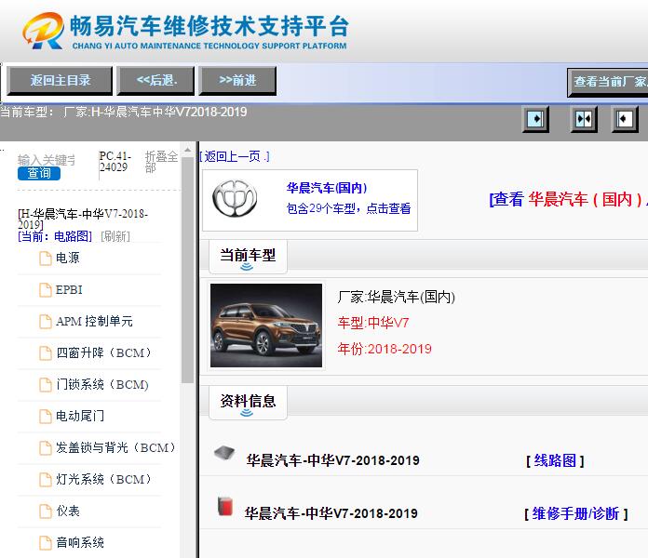Click the blue 查询 search button
Viewport: 648px width, 558px height.
39,173
